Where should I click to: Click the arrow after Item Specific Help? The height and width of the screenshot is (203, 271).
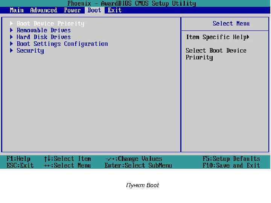[248, 37]
